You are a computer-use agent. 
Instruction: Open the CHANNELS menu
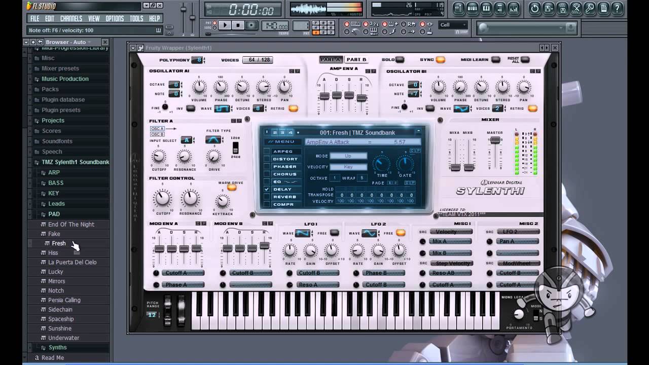tap(71, 19)
